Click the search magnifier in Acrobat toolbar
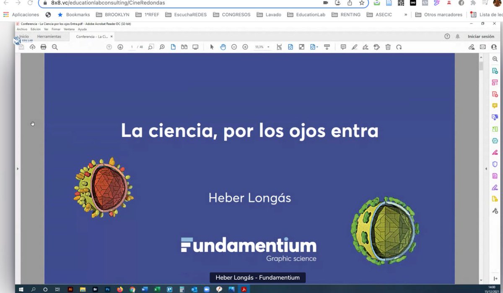Image resolution: width=503 pixels, height=293 pixels. [x=54, y=47]
